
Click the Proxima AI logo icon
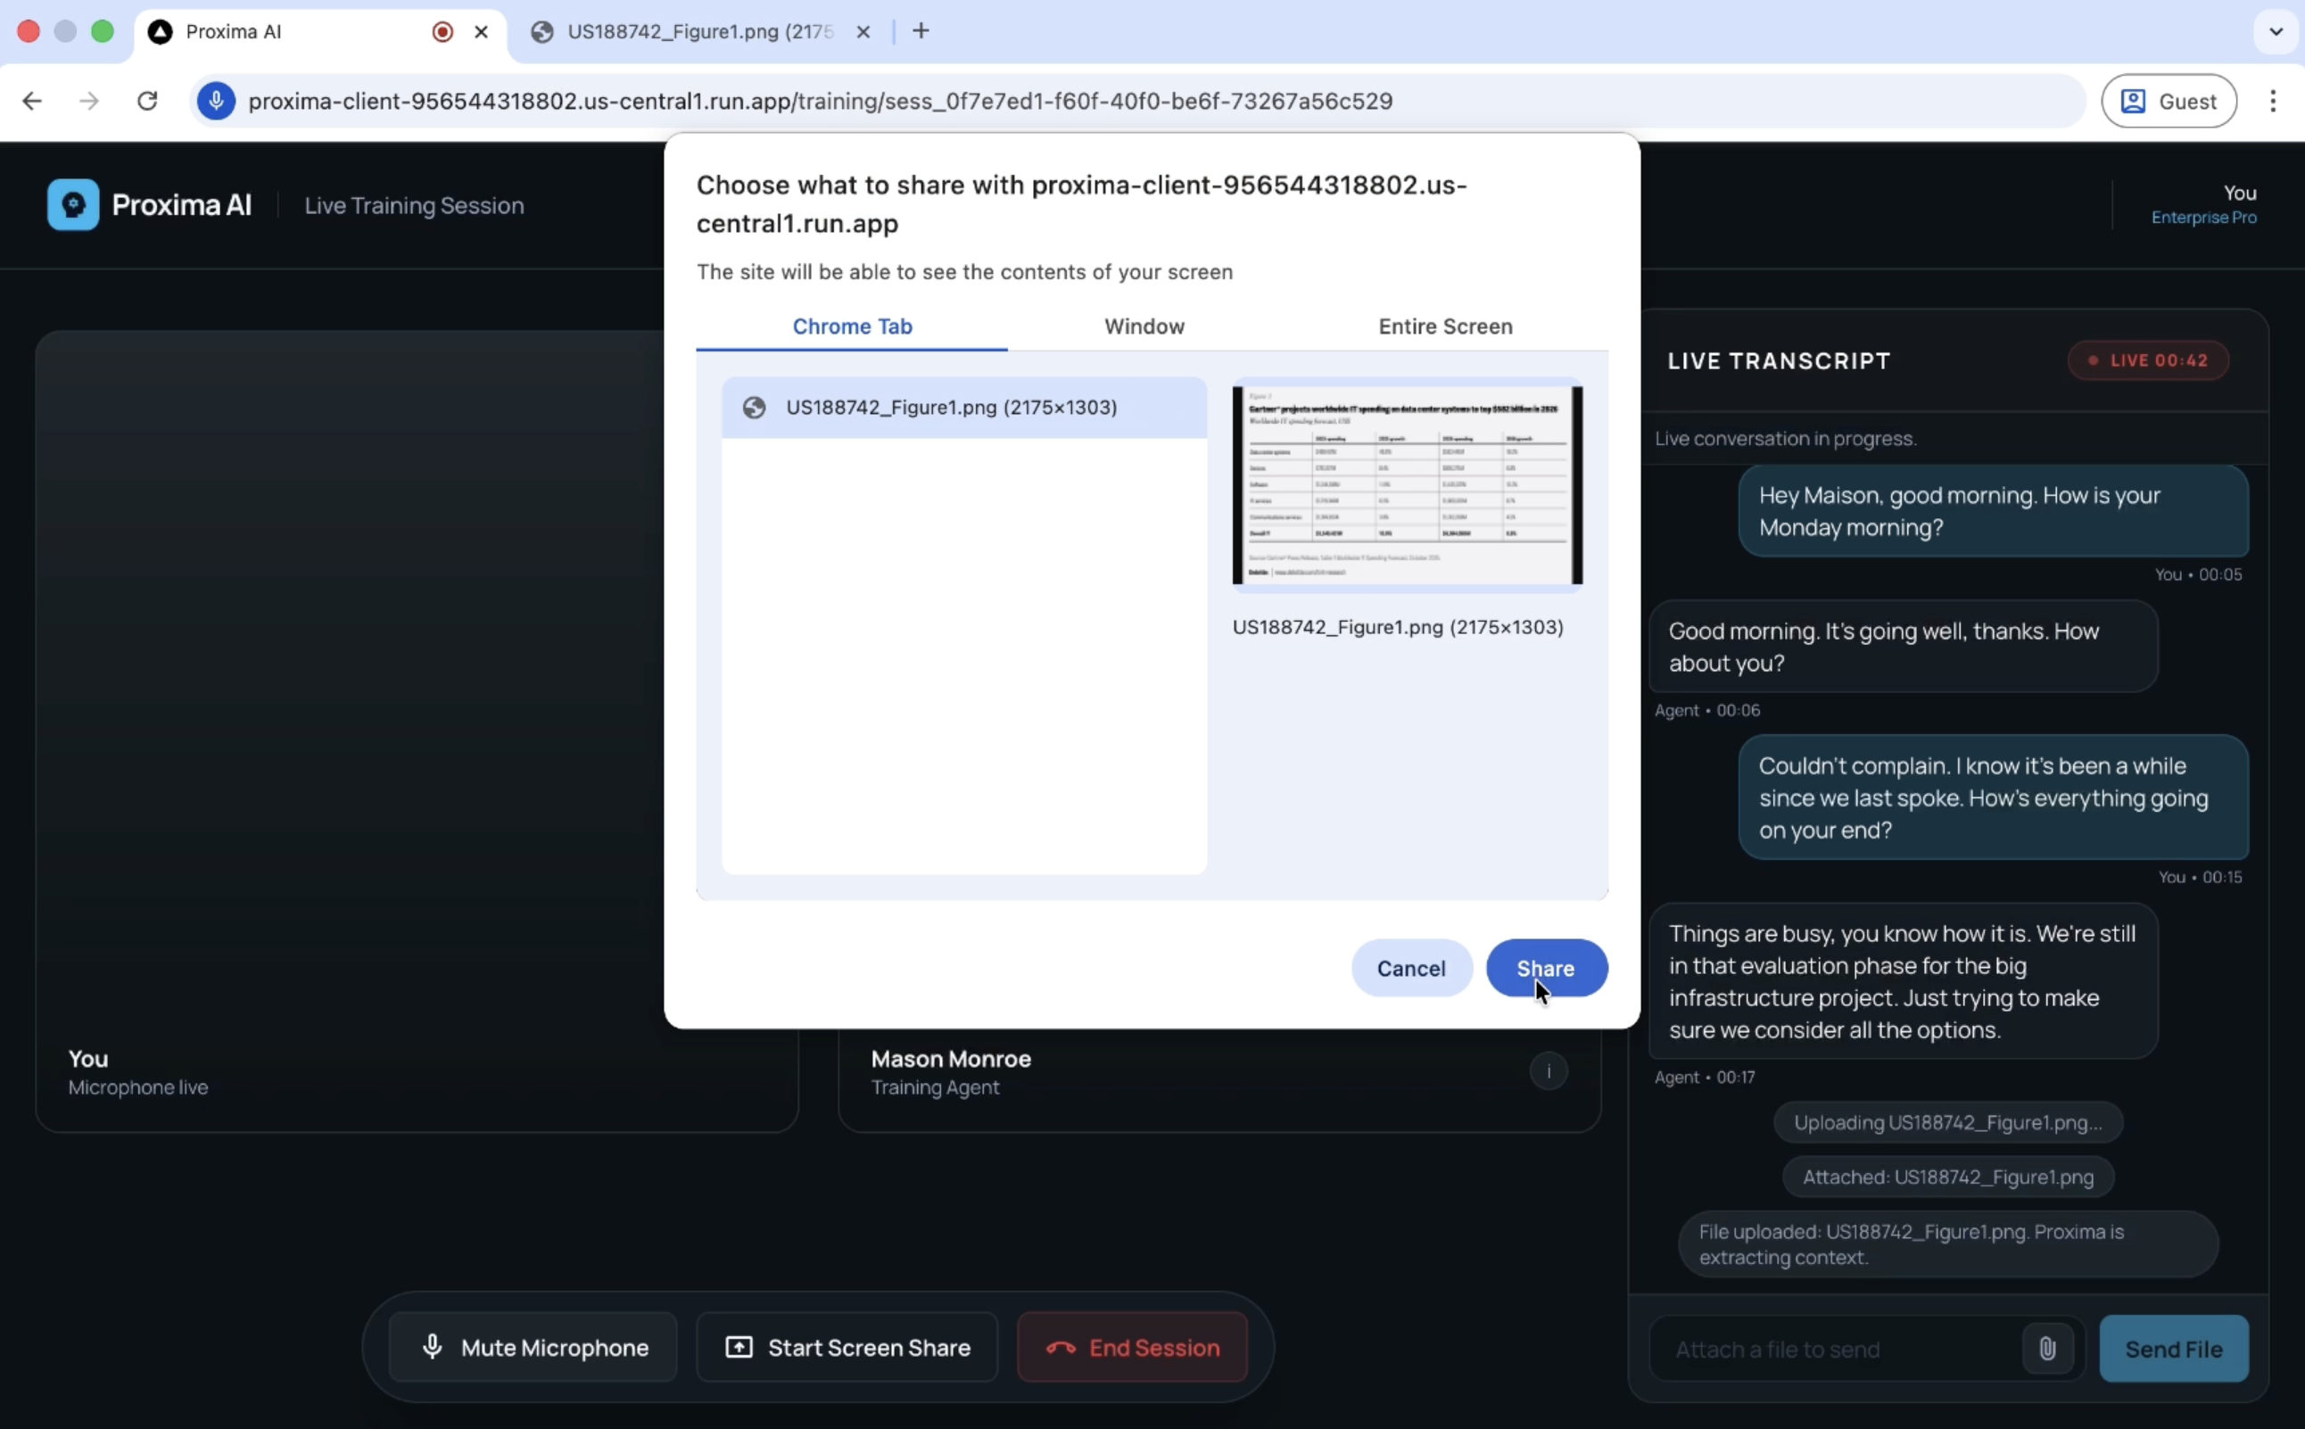[x=73, y=204]
